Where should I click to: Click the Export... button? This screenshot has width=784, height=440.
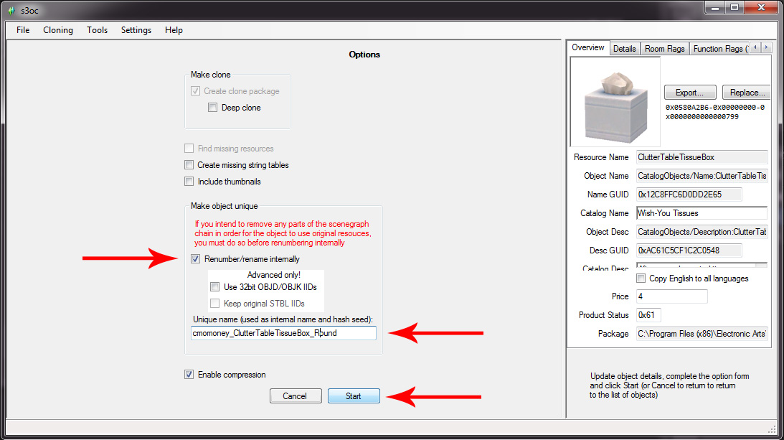[x=689, y=93]
